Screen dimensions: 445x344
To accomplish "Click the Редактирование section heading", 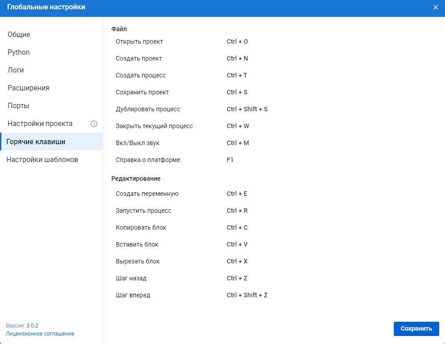I will tap(136, 178).
